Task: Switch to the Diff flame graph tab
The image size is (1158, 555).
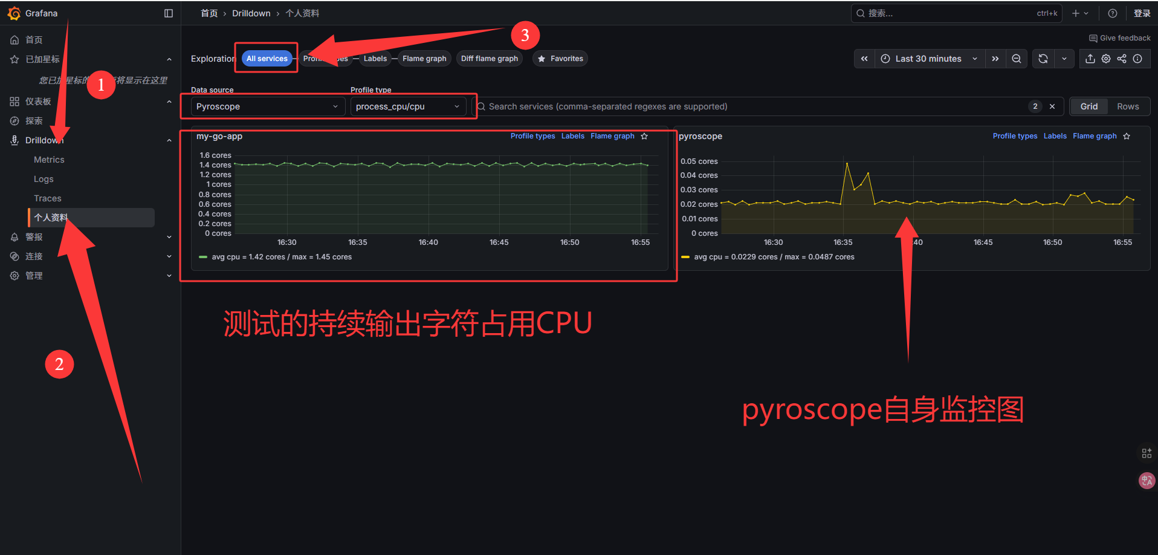Action: pos(489,59)
